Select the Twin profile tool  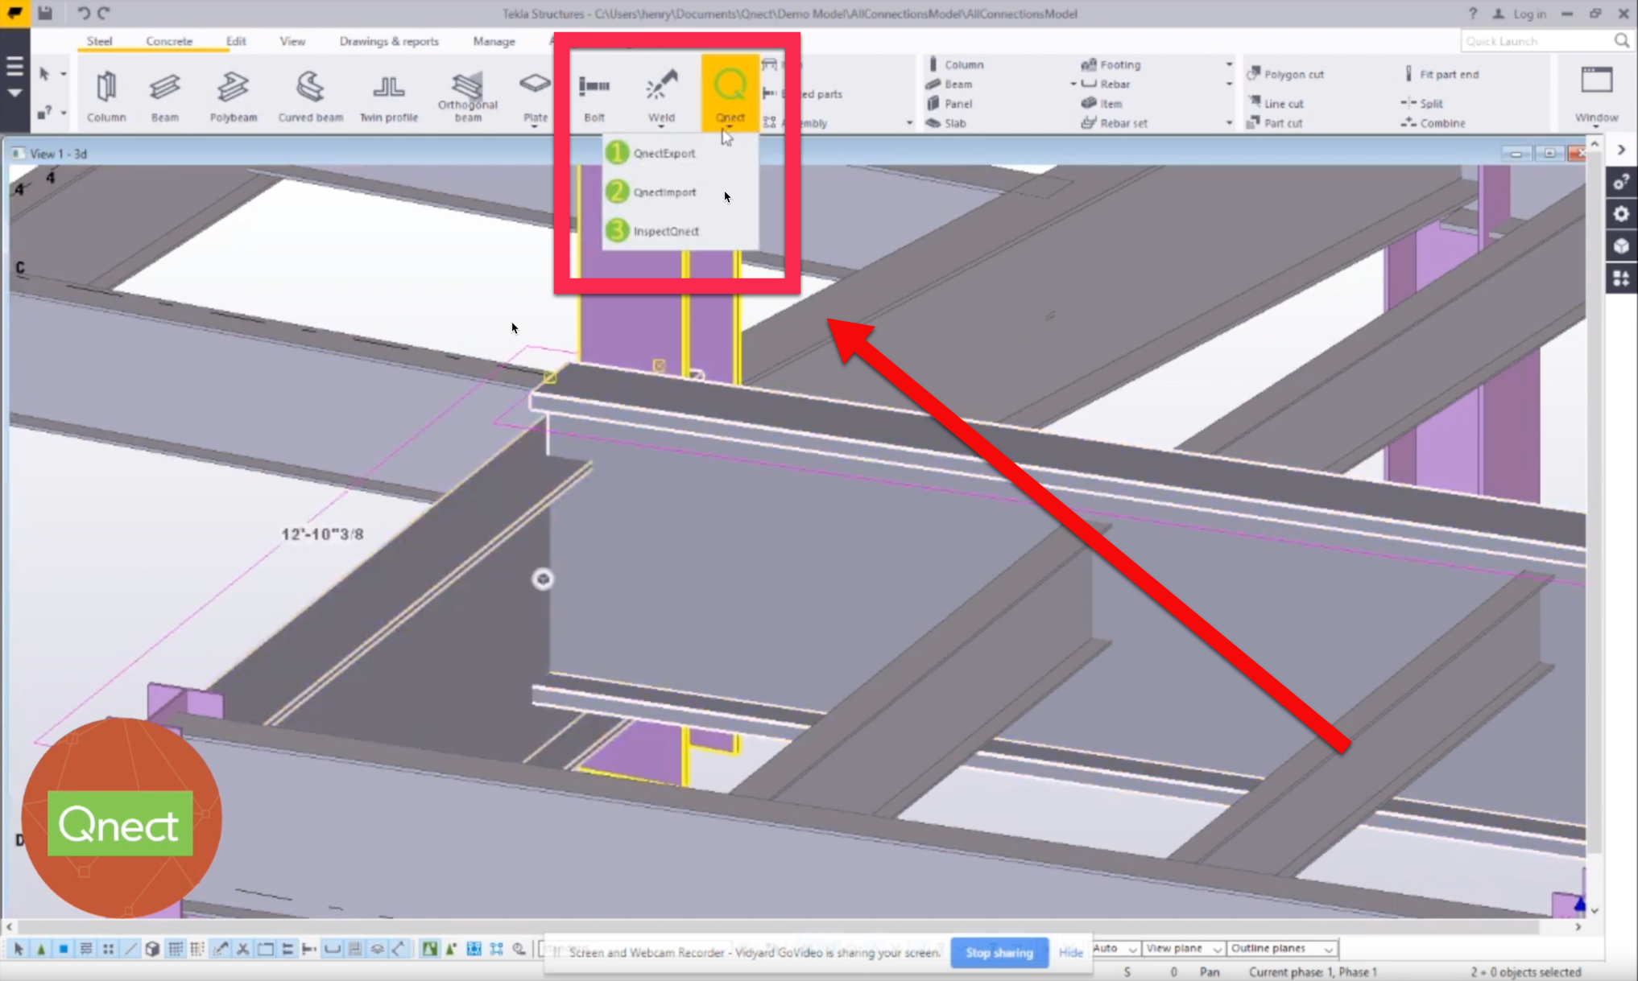click(388, 95)
